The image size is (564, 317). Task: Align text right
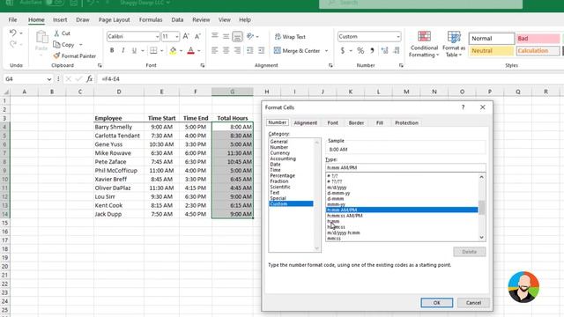click(237, 51)
